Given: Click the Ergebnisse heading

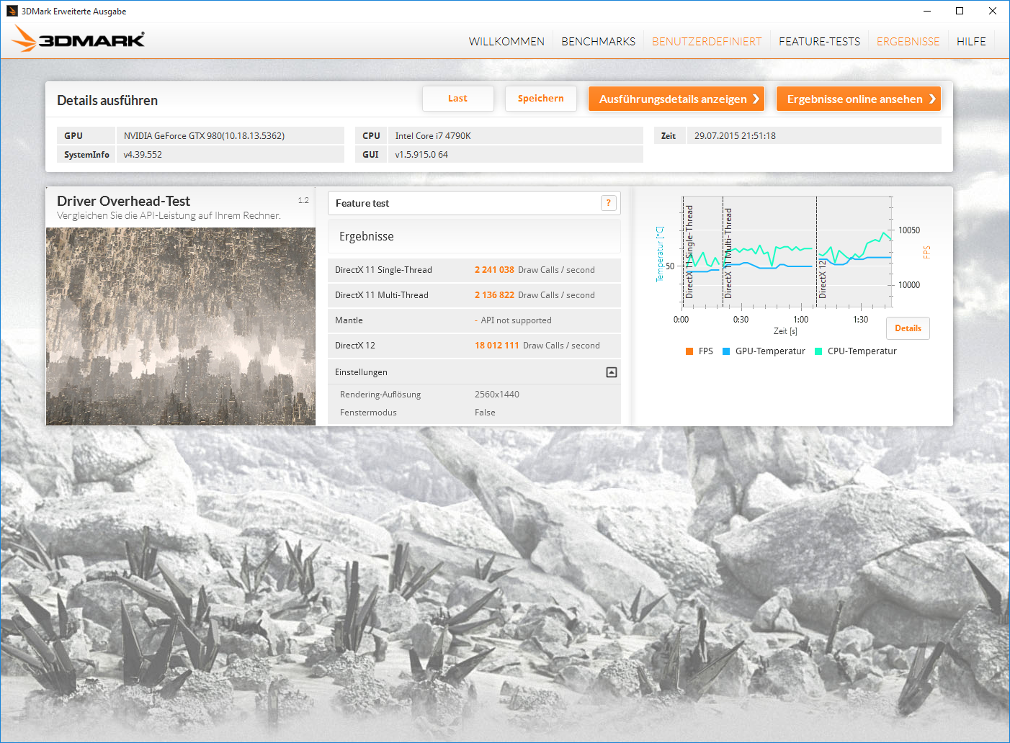Looking at the screenshot, I should 367,237.
